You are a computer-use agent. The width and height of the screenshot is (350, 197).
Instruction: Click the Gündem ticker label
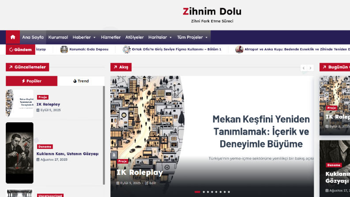[x=21, y=49]
